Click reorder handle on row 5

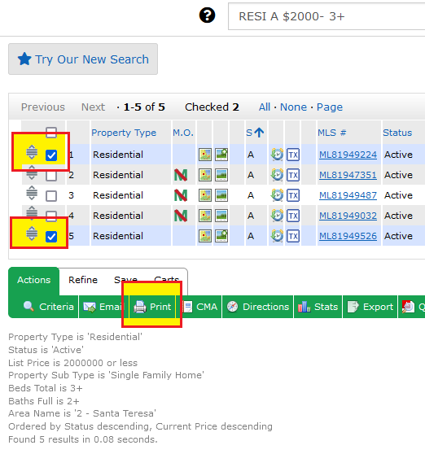pos(32,234)
